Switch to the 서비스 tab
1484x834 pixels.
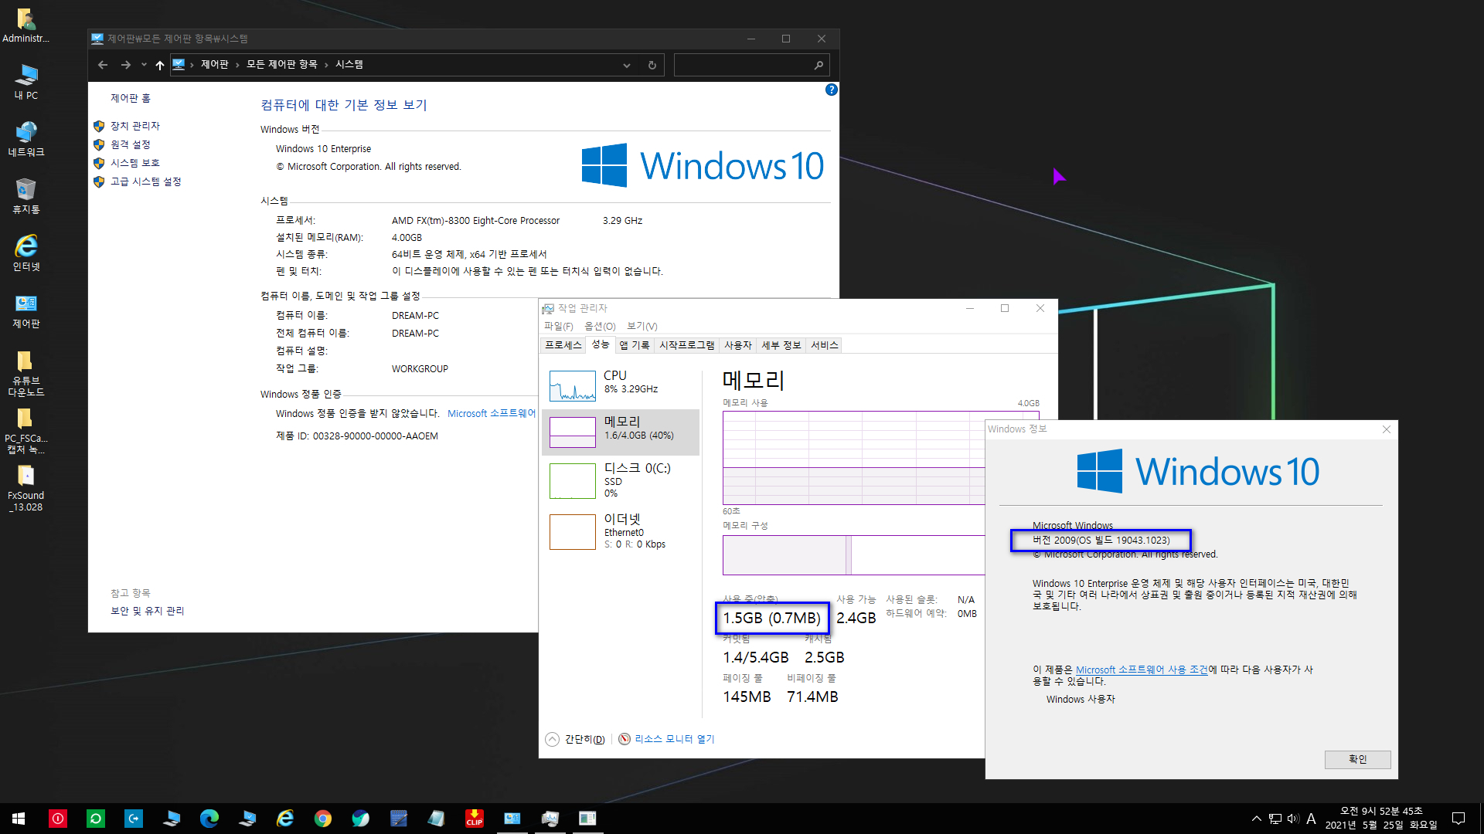pos(824,345)
